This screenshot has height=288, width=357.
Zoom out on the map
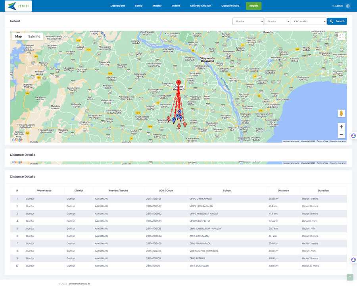341,135
